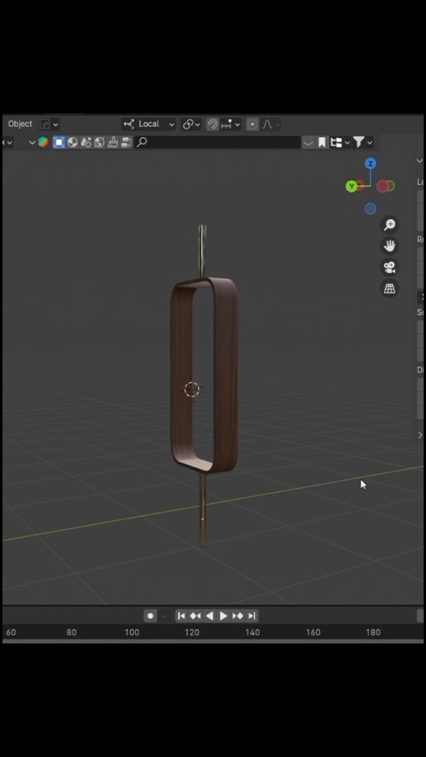Viewport: 426px width, 757px height.
Task: Click the orange-green cube display icon
Action: (x=43, y=142)
